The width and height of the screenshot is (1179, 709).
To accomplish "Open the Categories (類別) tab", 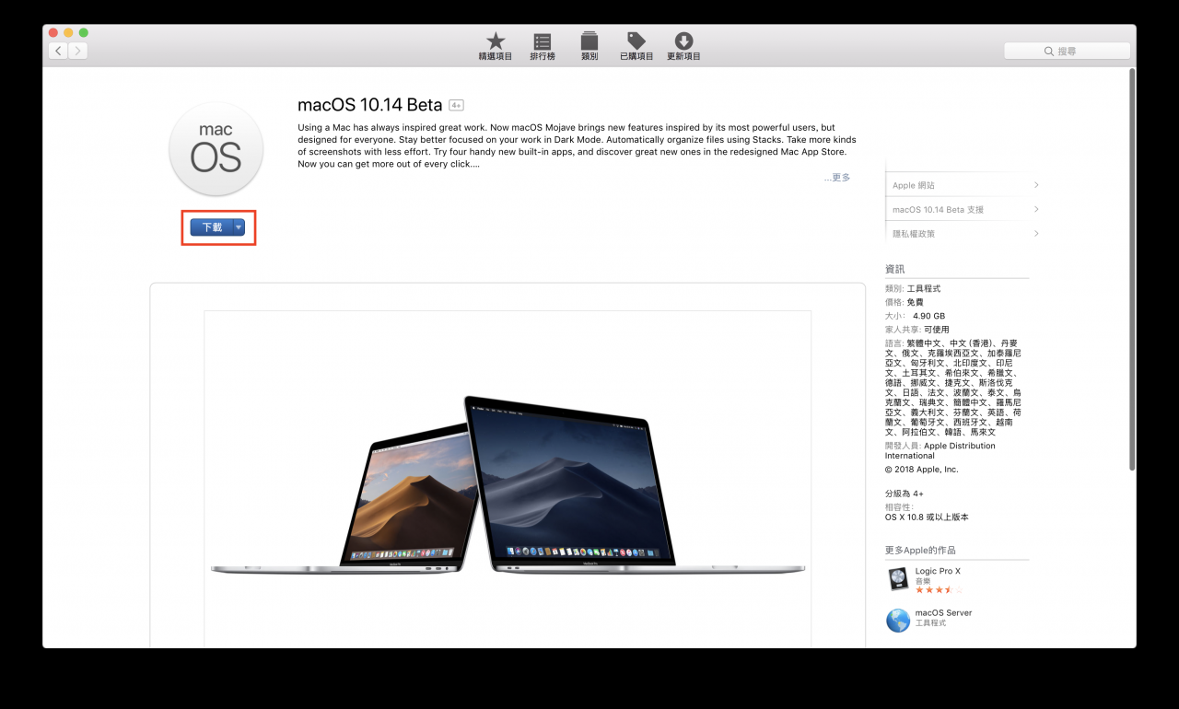I will click(589, 46).
